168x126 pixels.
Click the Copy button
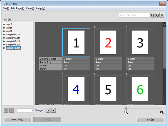[x=47, y=120]
